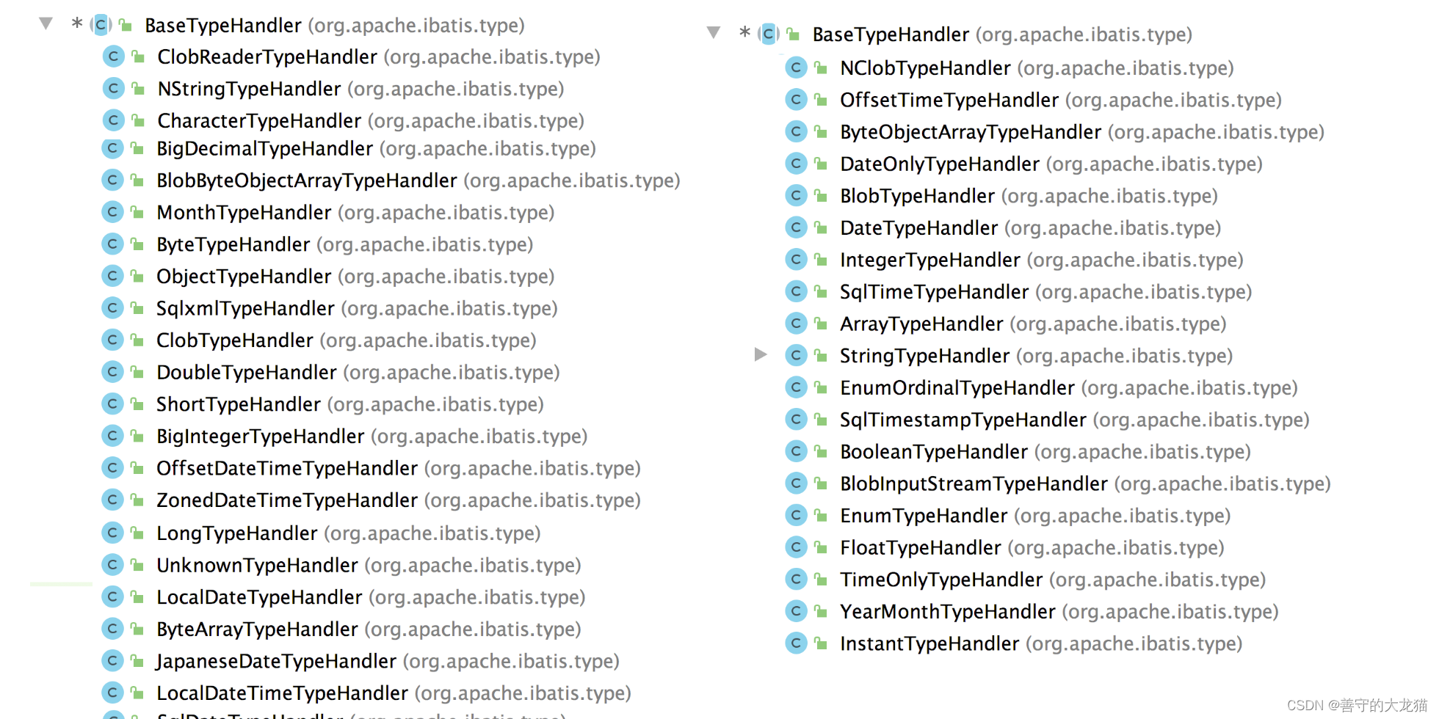Screen dimensions: 1439x719
Task: Click the class icon next to IntegerTypeHandler
Action: pos(796,260)
